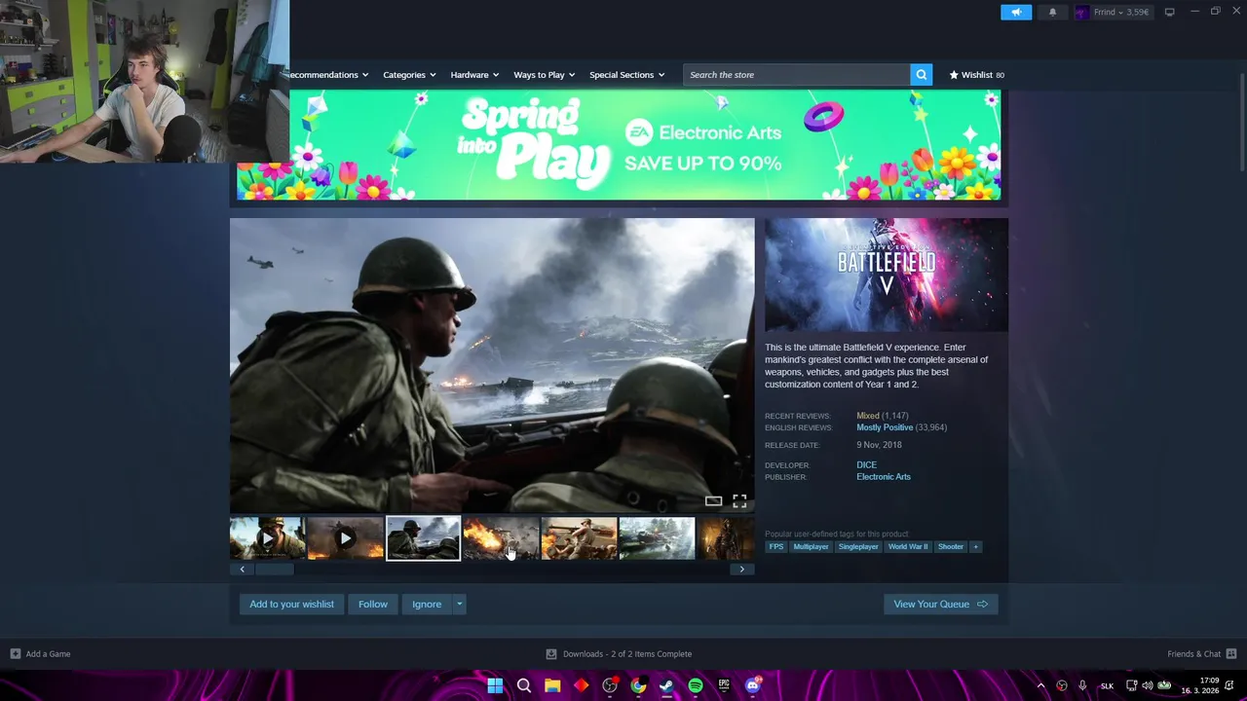Open Windows Start menu
This screenshot has width=1247, height=701.
click(495, 685)
